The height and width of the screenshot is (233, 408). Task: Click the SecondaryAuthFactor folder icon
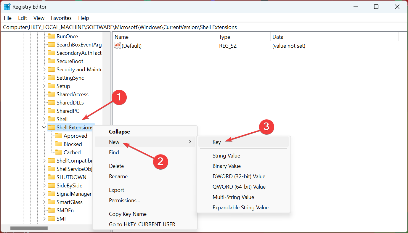tap(52, 53)
